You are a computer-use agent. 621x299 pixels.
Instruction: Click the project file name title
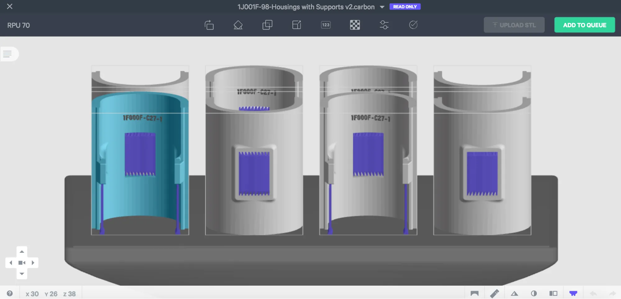[x=306, y=7]
